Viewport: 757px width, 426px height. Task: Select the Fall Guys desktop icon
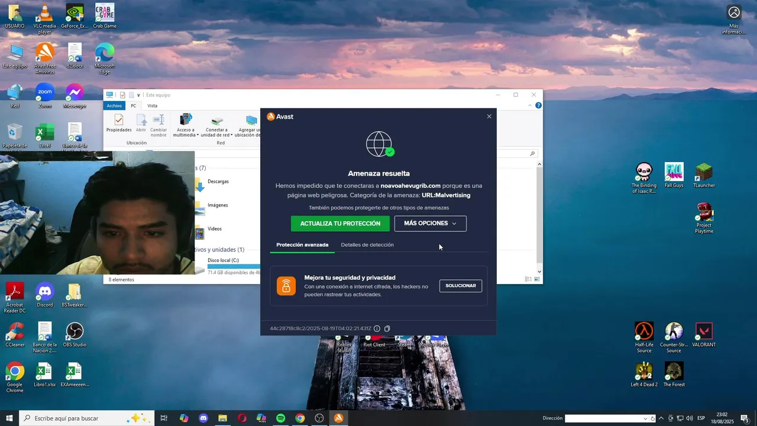[x=674, y=175]
